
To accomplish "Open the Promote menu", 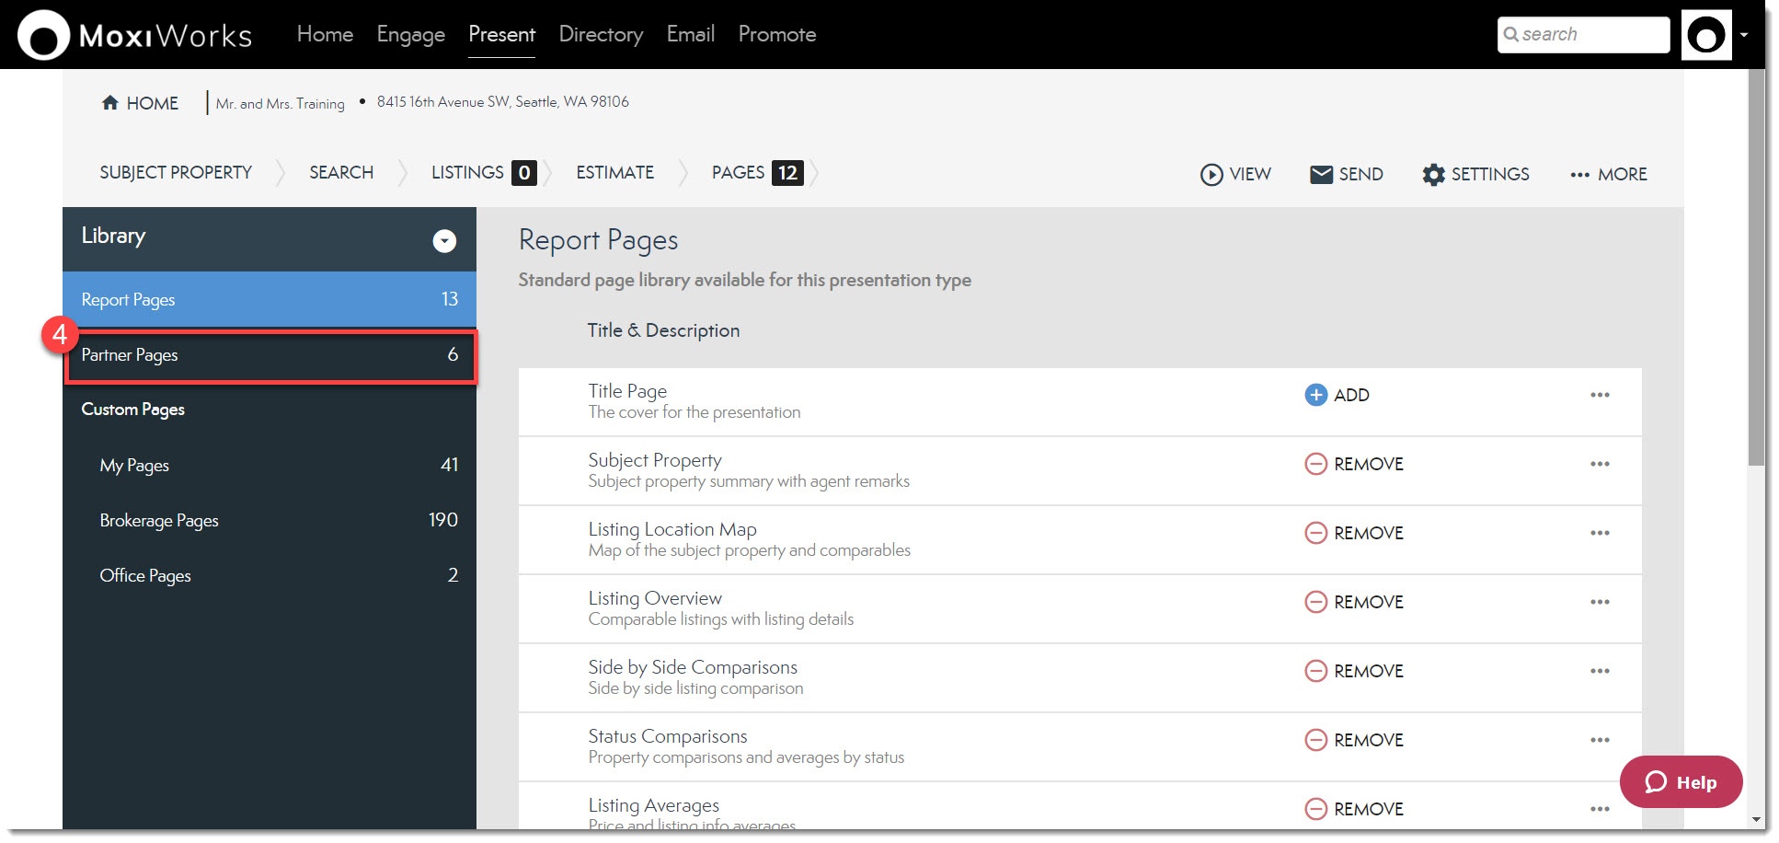I will [777, 34].
